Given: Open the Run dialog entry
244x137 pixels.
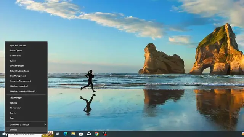Looking at the screenshot, I should (26, 118).
